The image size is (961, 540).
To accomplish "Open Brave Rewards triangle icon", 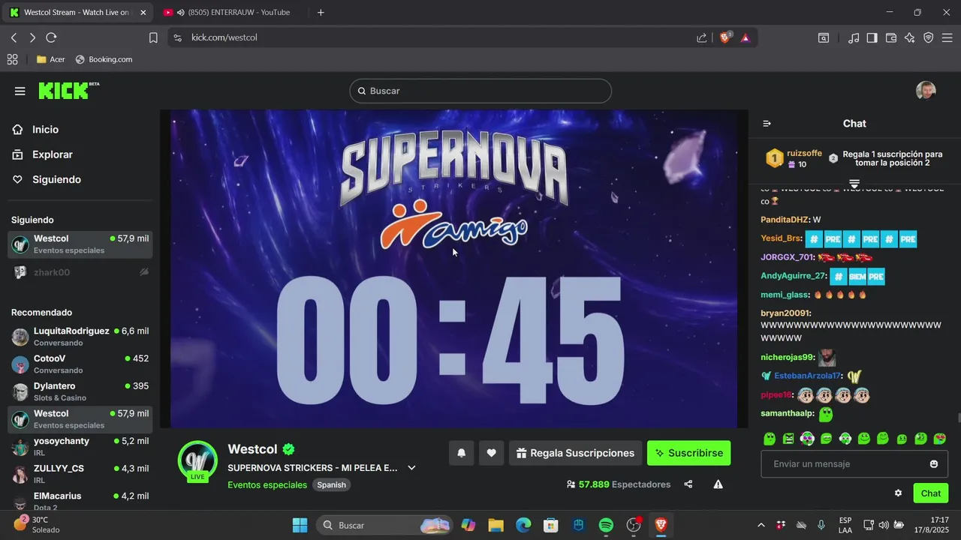I will pos(746,37).
